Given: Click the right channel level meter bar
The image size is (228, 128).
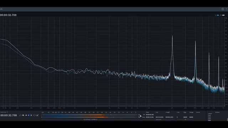Looking at the screenshot, I should click(89, 117).
